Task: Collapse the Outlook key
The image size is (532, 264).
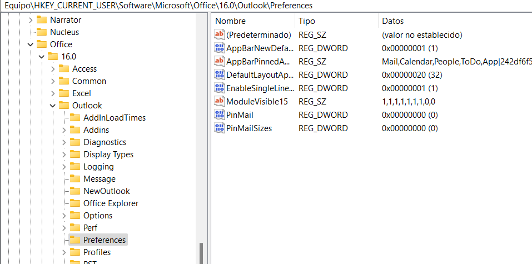Action: pyautogui.click(x=53, y=106)
